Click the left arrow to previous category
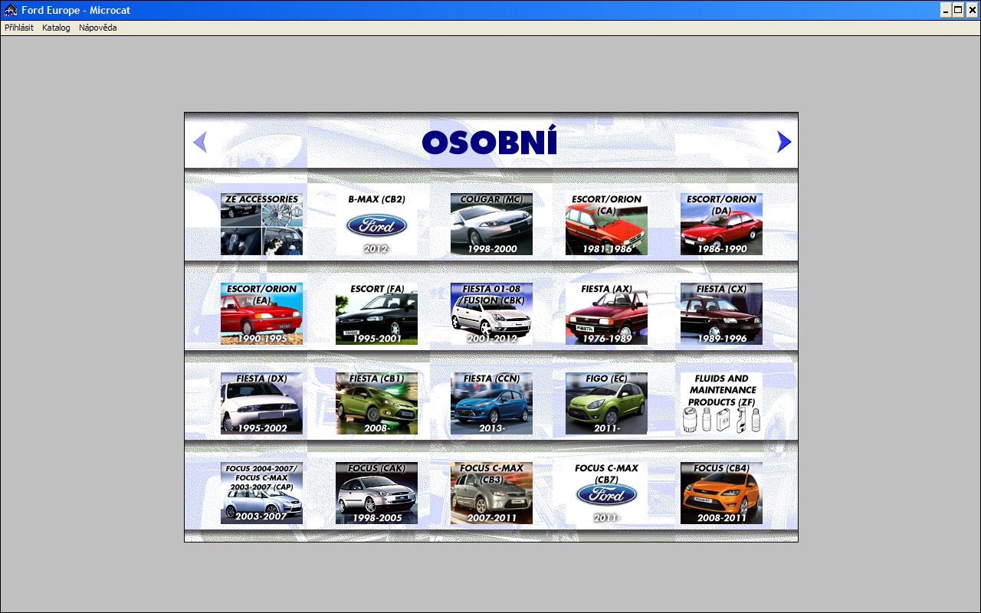 200,142
